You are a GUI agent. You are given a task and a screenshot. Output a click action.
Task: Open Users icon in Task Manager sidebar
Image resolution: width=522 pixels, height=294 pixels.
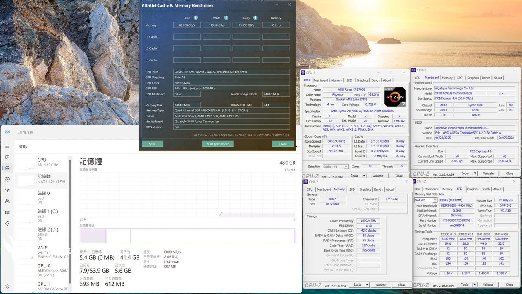(7, 201)
